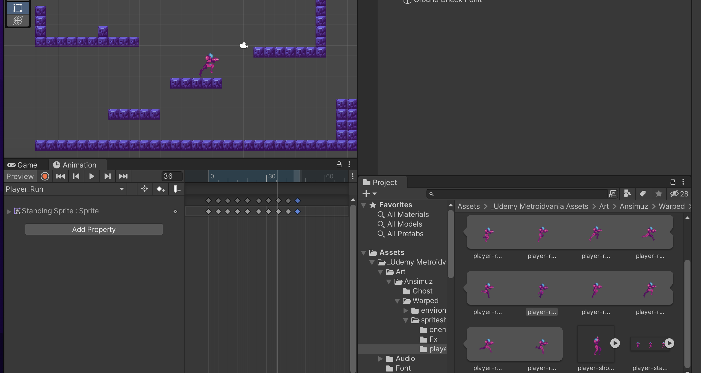Viewport: 701px width, 373px height.
Task: Select the Rect tool in scene toolbar
Action: pos(17,8)
